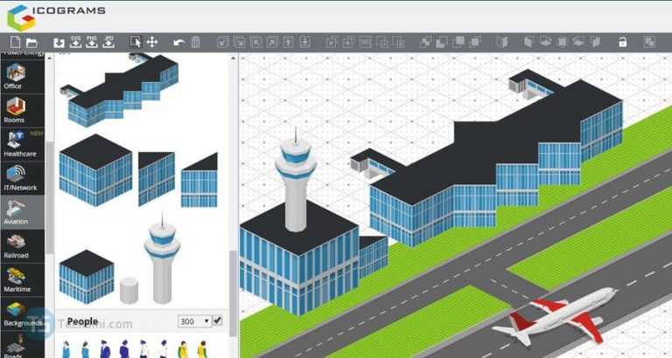Toggle the lock icon in toolbar

623,42
